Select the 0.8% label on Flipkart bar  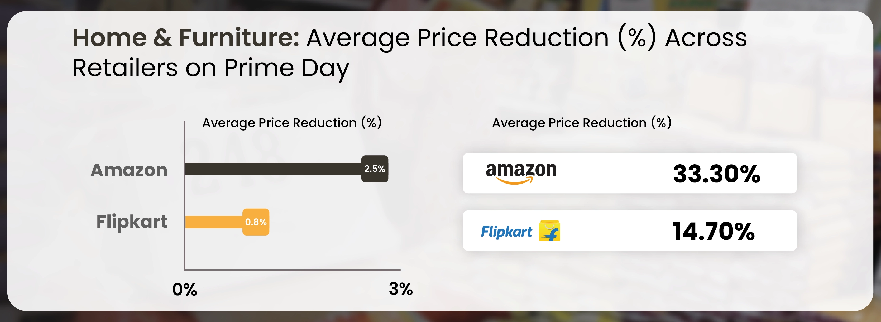(x=256, y=222)
